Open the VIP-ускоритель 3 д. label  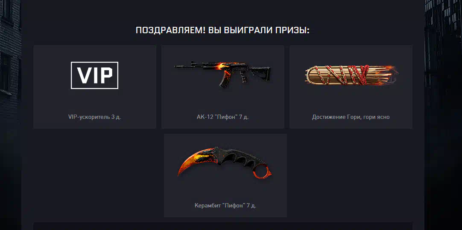pos(95,117)
